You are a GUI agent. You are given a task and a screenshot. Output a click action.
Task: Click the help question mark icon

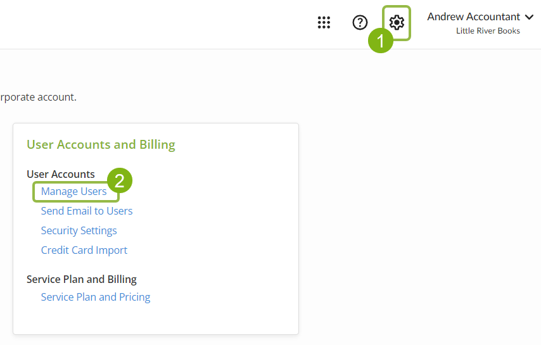(360, 23)
